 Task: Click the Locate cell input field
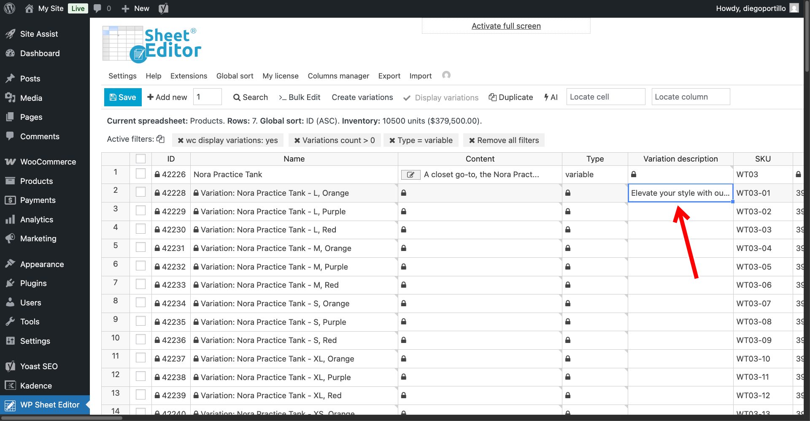(x=605, y=97)
